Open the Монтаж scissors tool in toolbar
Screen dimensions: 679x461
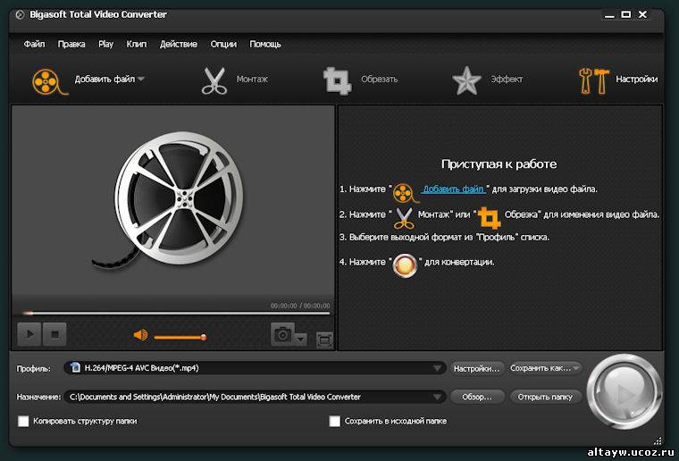[214, 81]
